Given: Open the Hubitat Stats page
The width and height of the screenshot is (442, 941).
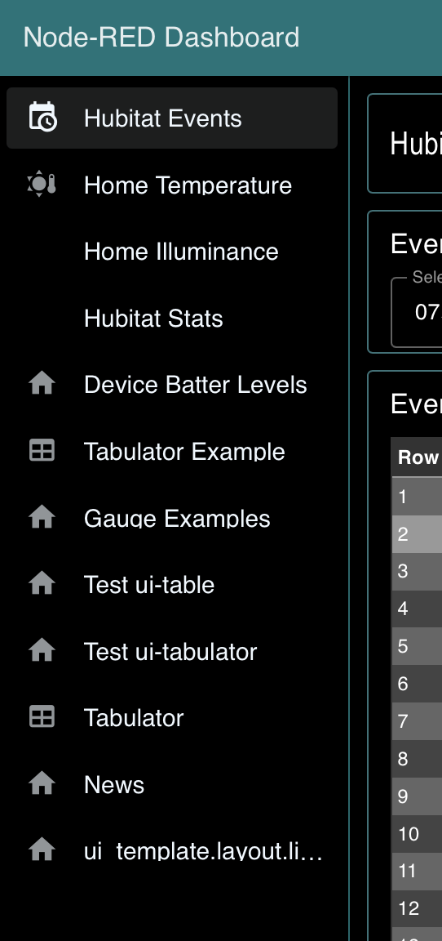Looking at the screenshot, I should (172, 318).
